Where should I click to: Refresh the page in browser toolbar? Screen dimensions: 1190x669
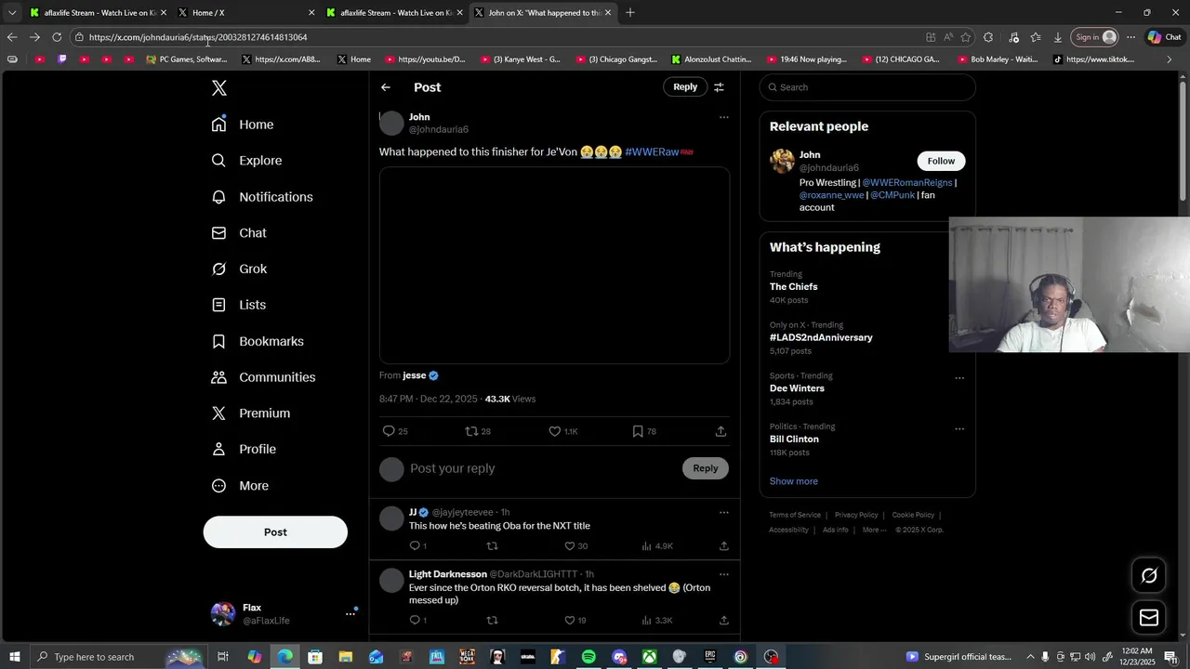click(57, 37)
